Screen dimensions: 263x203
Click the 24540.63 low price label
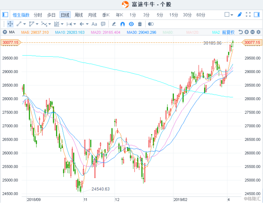100,189
